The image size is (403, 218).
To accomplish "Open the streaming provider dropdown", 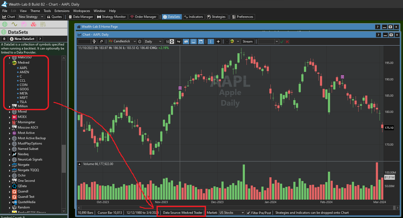I will [235, 42].
